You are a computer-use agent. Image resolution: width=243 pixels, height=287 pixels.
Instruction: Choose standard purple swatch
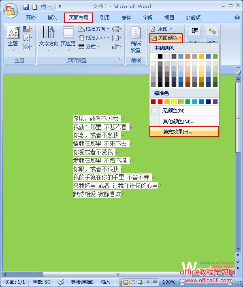215,101
